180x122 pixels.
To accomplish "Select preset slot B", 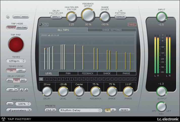I will pyautogui.click(x=113, y=110).
